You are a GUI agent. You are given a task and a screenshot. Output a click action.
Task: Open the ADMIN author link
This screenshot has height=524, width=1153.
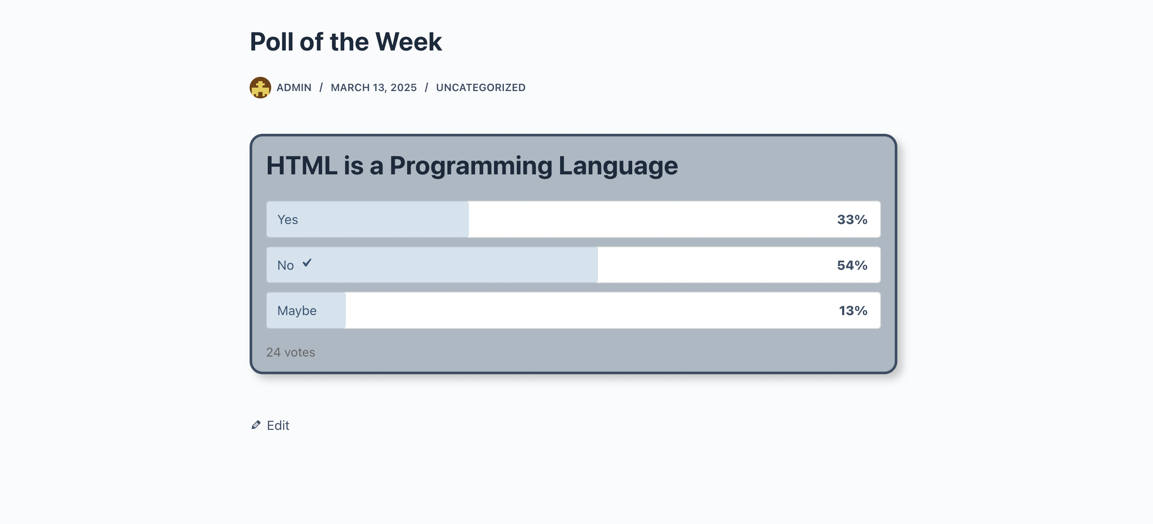(x=294, y=87)
